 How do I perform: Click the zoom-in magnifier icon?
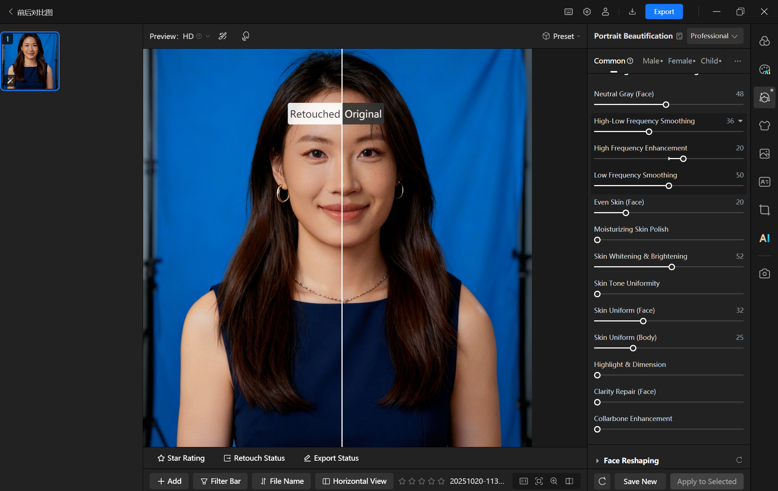tap(554, 481)
